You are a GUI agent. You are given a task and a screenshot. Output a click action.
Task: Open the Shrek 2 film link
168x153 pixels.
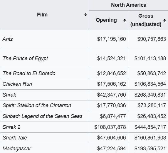tap(11, 127)
